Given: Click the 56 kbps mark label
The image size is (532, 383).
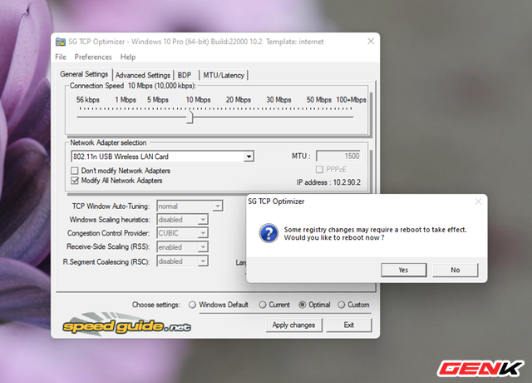Looking at the screenshot, I should [x=88, y=100].
